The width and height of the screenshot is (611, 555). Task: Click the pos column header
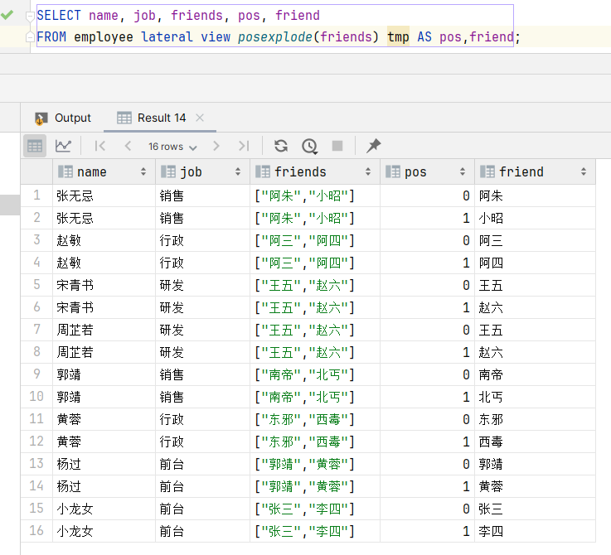tap(427, 171)
